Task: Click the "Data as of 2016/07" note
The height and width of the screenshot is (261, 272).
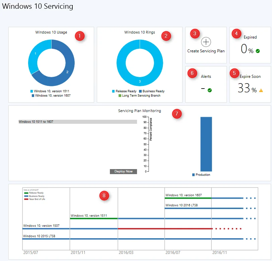Action: [31, 190]
